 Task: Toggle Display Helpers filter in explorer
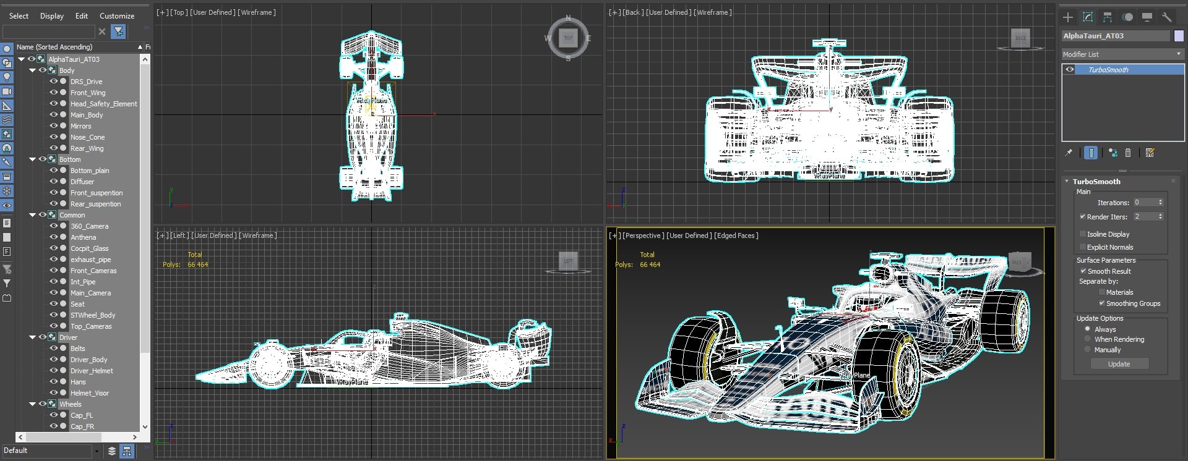click(7, 106)
